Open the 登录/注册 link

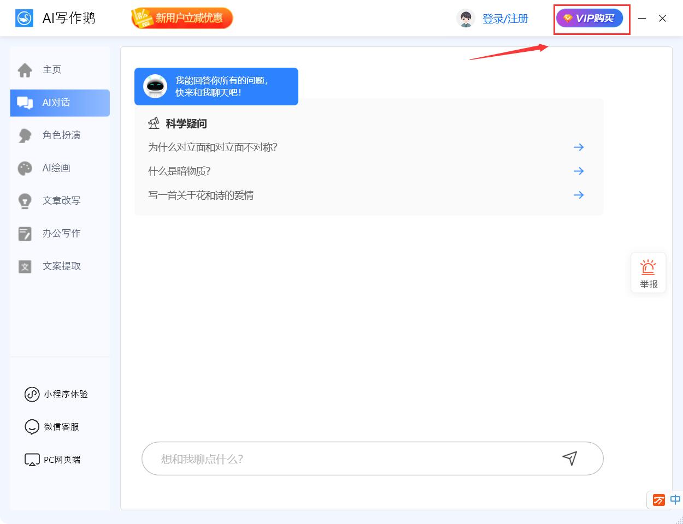(x=505, y=19)
